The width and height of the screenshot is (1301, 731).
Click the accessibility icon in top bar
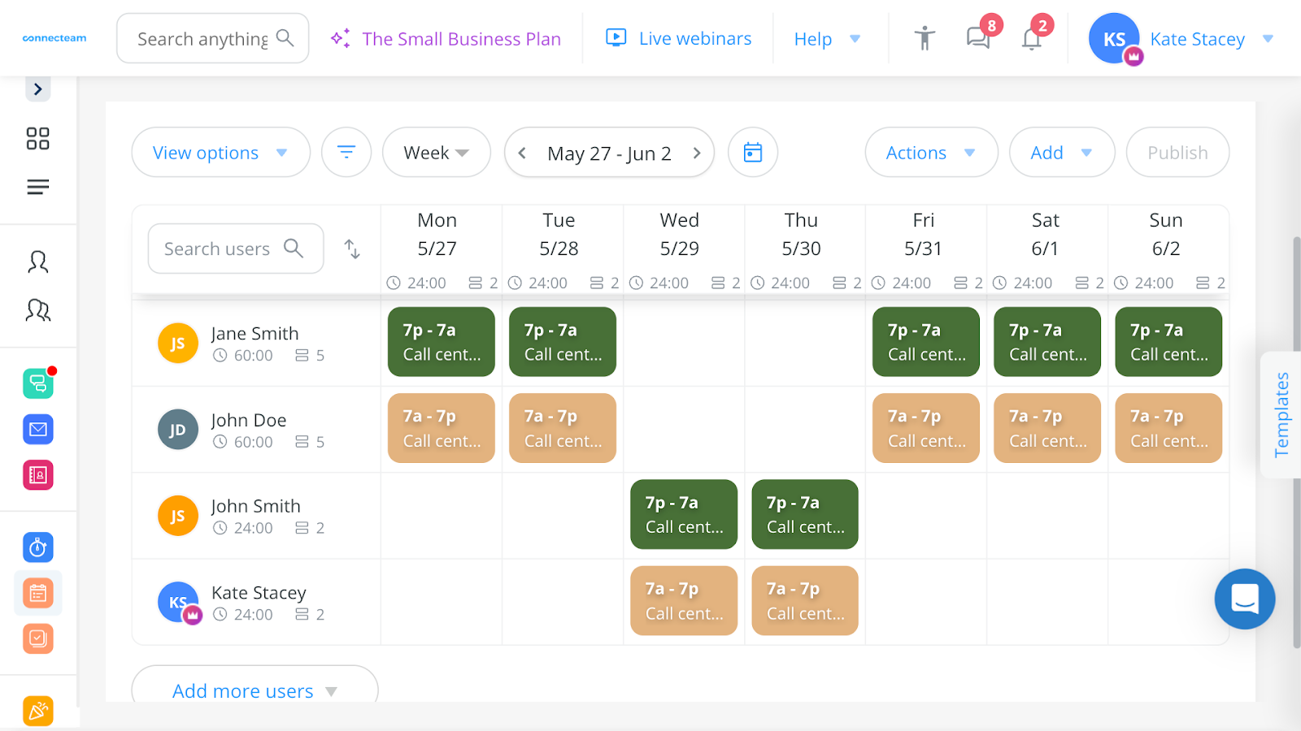(924, 37)
